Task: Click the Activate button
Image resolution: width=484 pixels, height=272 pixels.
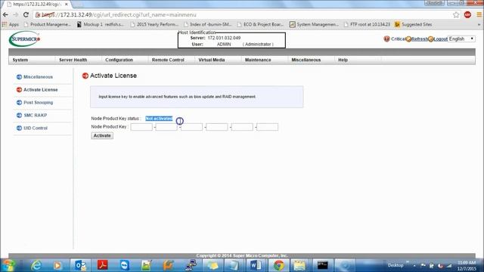Action: point(102,136)
